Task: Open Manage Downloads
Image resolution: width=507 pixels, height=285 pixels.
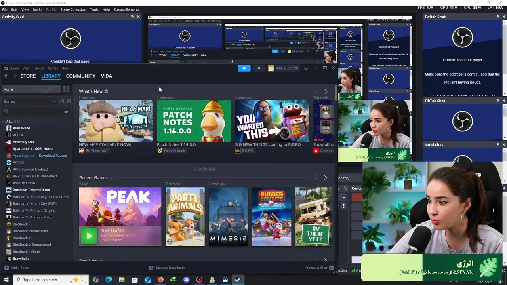Action: click(x=167, y=268)
